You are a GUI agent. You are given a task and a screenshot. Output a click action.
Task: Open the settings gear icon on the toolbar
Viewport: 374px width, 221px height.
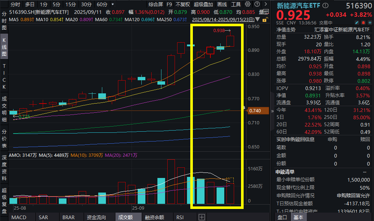click(248, 5)
